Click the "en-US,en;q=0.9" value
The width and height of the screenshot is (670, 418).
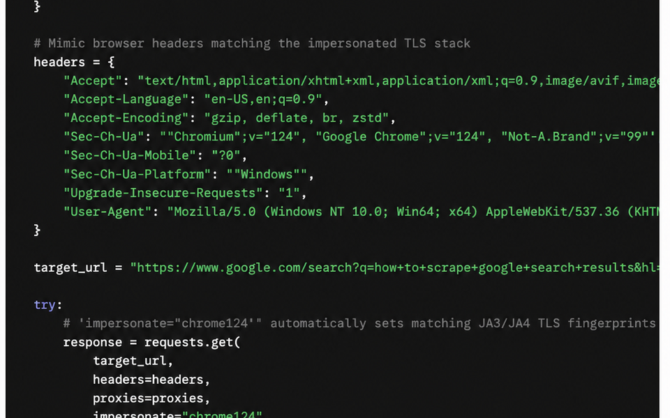pos(263,100)
